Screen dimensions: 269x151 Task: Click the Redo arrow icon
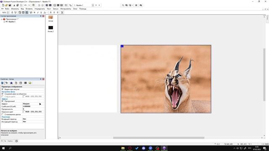point(29,5)
